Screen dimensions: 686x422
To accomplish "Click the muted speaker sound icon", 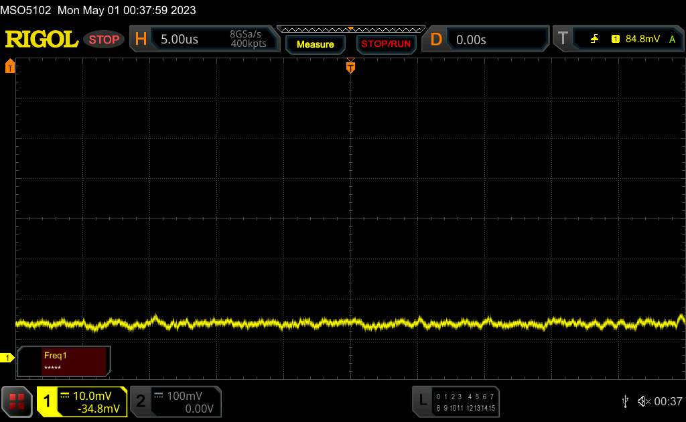I will tap(643, 401).
